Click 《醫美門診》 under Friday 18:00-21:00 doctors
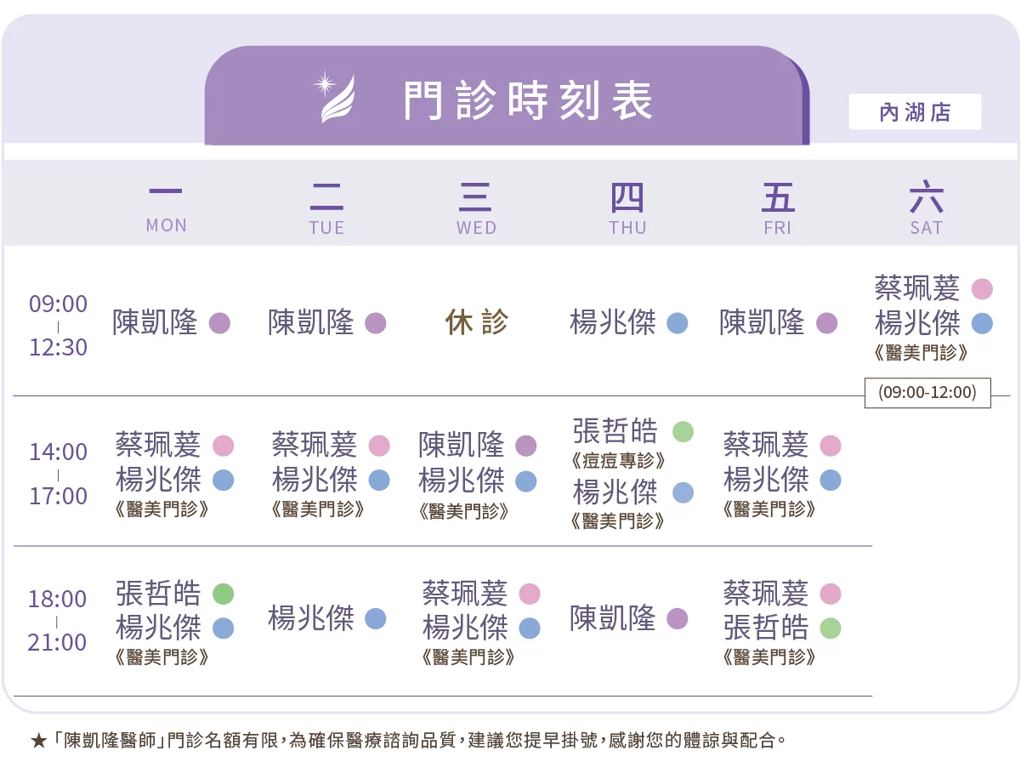 click(x=769, y=657)
